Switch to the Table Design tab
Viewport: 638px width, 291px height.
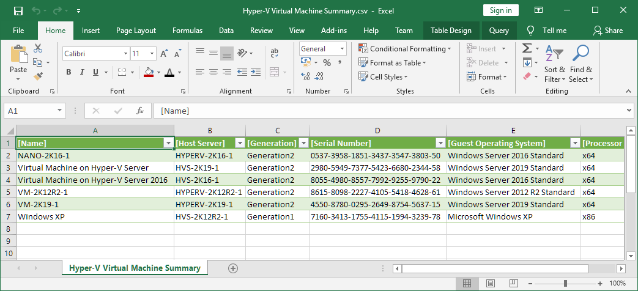(x=451, y=31)
